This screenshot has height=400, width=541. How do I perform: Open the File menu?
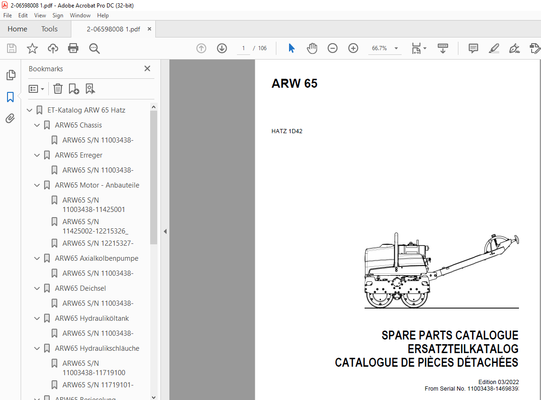click(8, 15)
